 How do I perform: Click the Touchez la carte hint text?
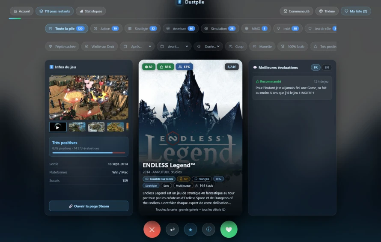click(x=190, y=209)
